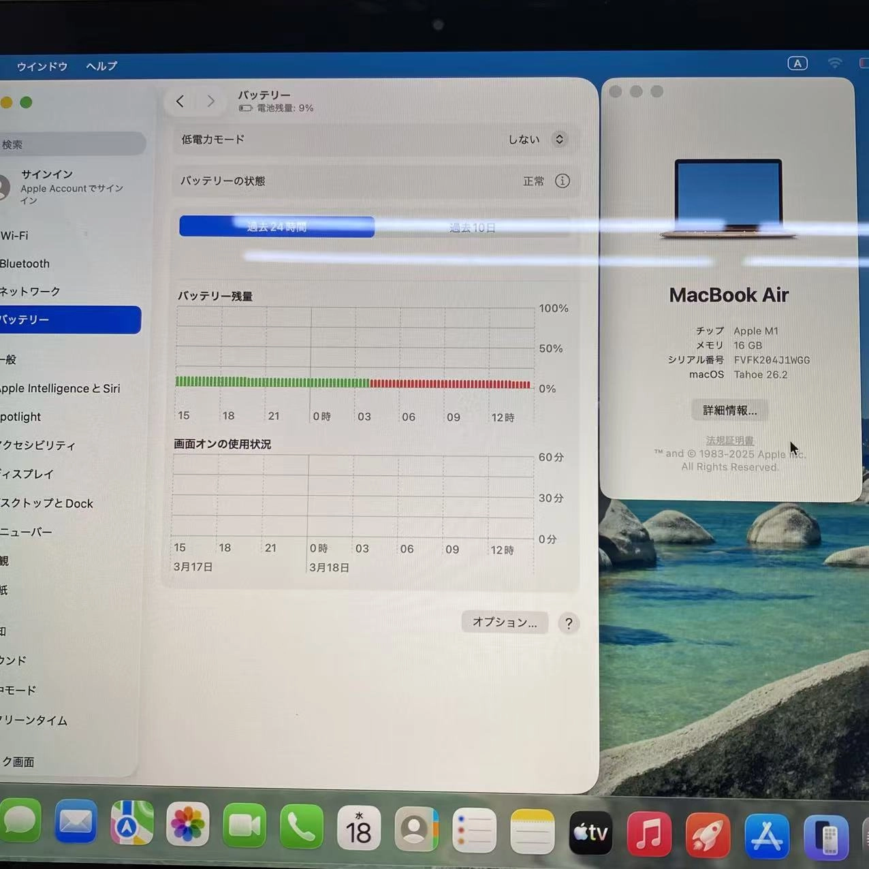Click the back navigation chevron
The height and width of the screenshot is (869, 869).
pos(180,101)
